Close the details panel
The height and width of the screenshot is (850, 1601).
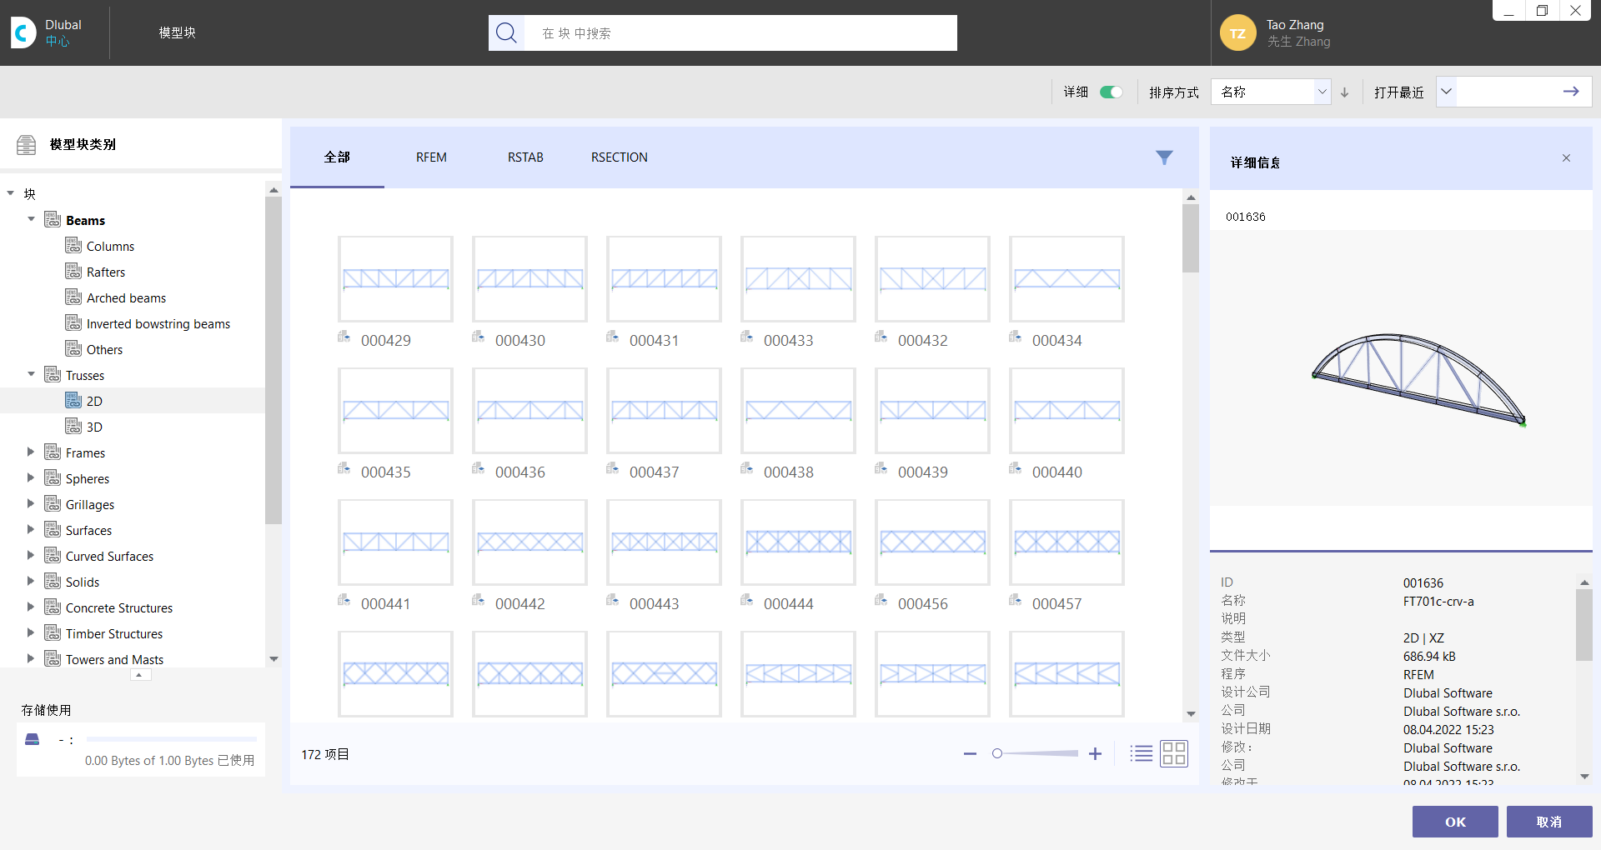point(1566,158)
